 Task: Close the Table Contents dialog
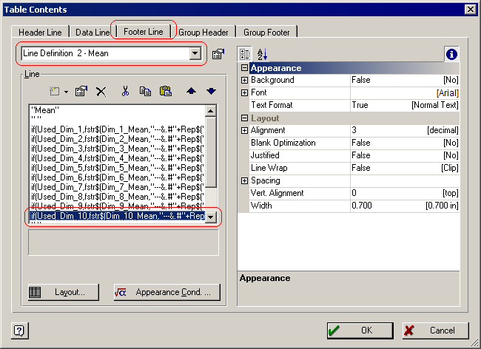470,9
